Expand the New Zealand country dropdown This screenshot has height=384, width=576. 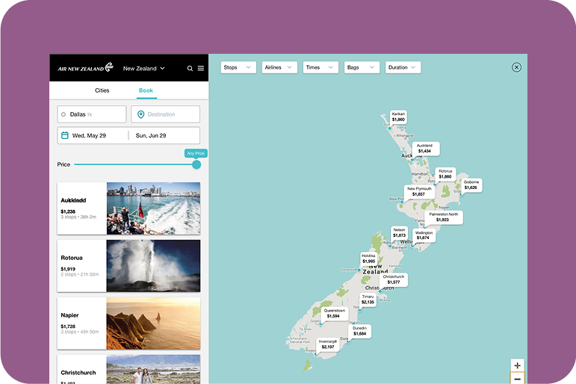(144, 68)
